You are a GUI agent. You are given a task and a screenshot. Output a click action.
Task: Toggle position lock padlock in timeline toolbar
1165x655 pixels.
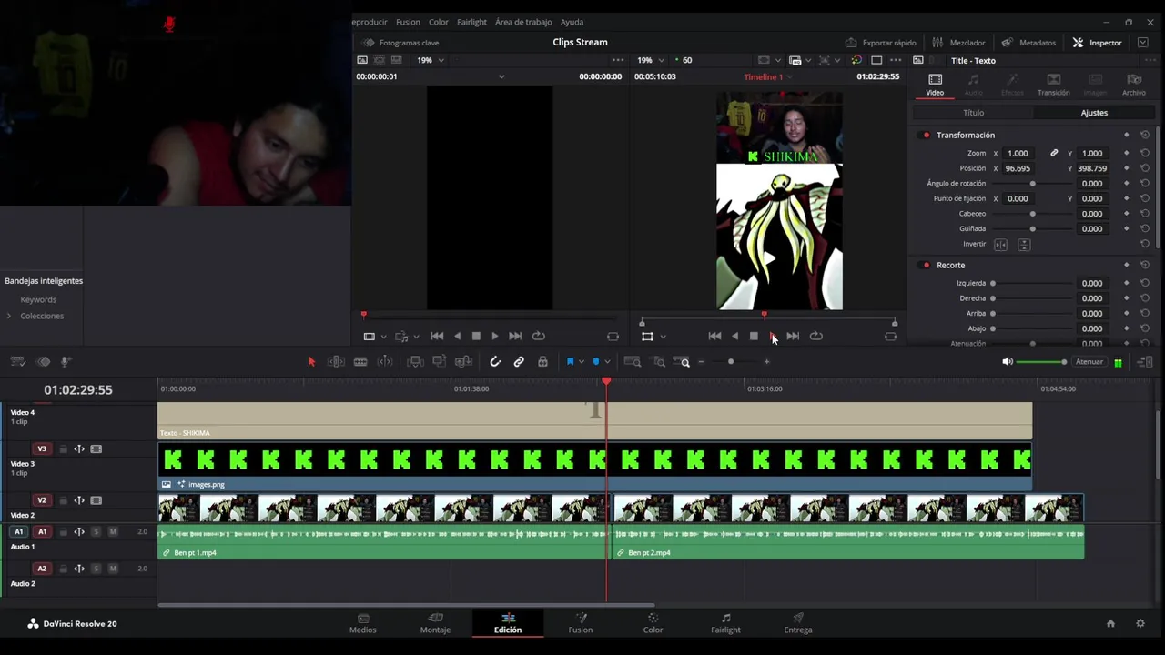[x=542, y=362]
